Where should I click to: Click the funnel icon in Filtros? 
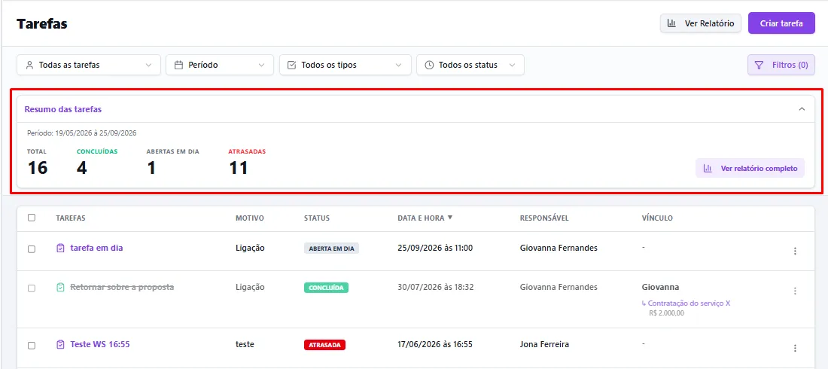(759, 65)
